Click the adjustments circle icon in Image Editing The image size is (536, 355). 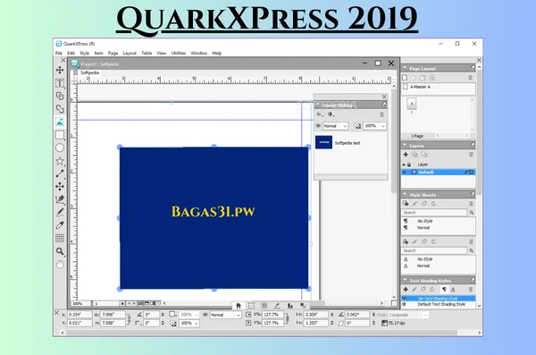tap(331, 114)
